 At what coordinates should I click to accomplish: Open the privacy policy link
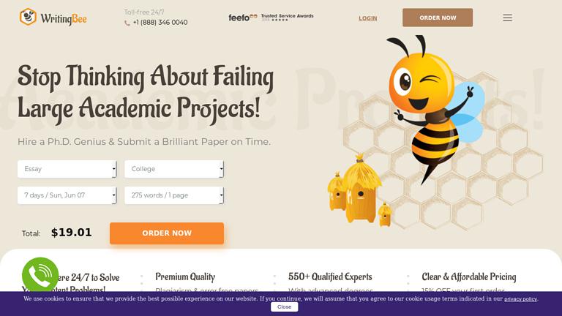[520, 298]
